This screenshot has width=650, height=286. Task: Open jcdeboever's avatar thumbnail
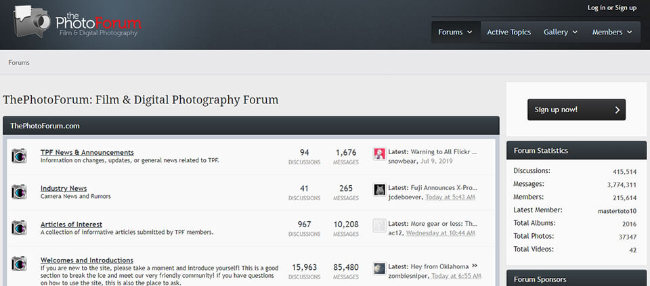coord(379,190)
